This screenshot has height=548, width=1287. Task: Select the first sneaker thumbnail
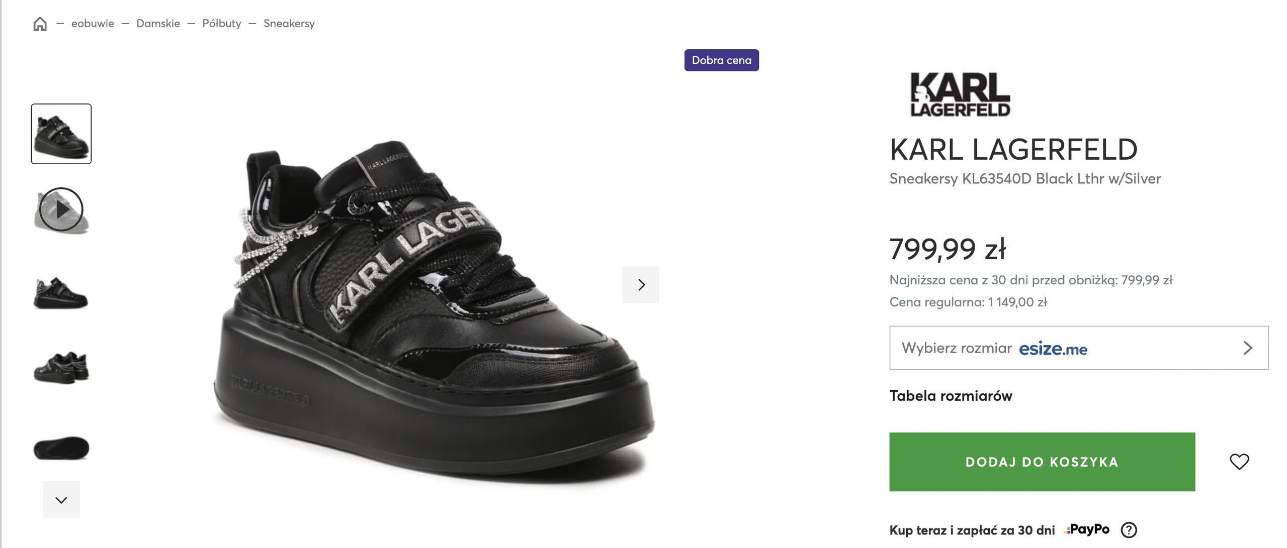click(x=61, y=134)
